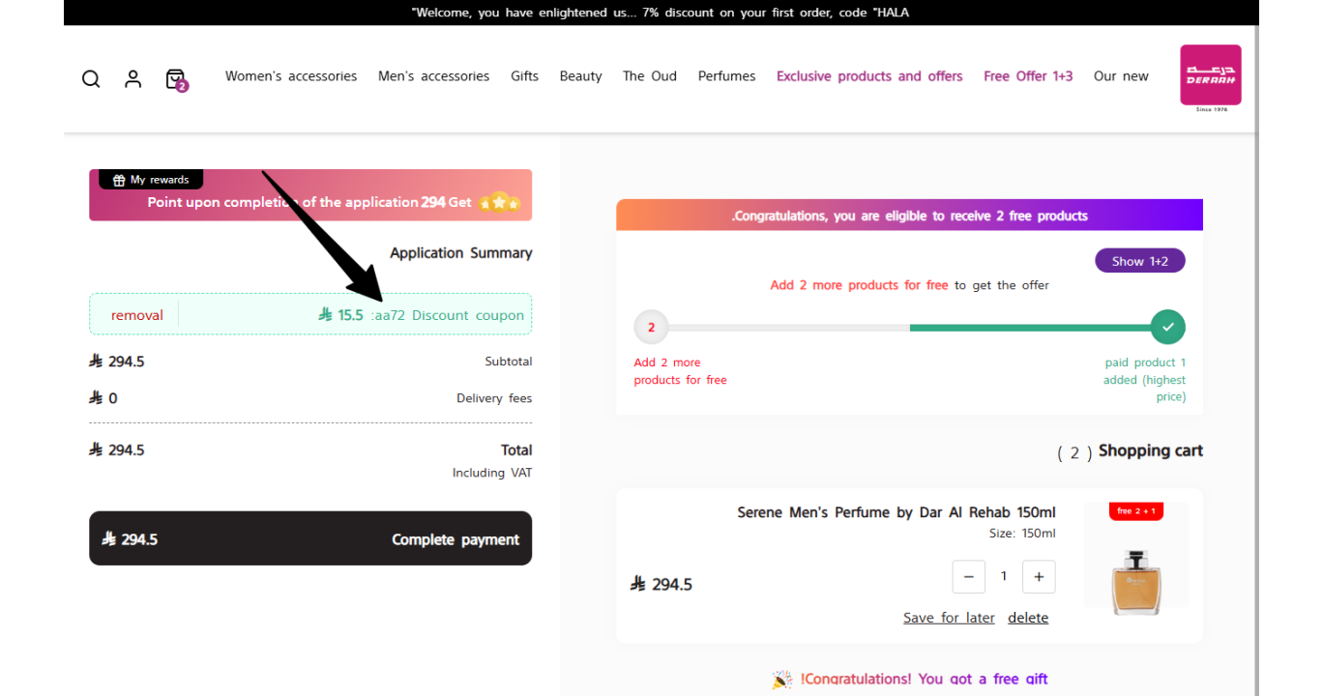Click 'You got a free gift' message
The height and width of the screenshot is (696, 1323).
click(x=925, y=679)
